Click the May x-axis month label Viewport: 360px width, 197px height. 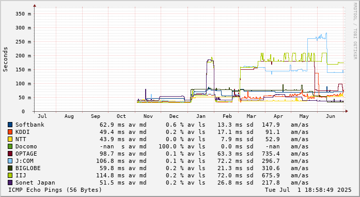point(304,116)
